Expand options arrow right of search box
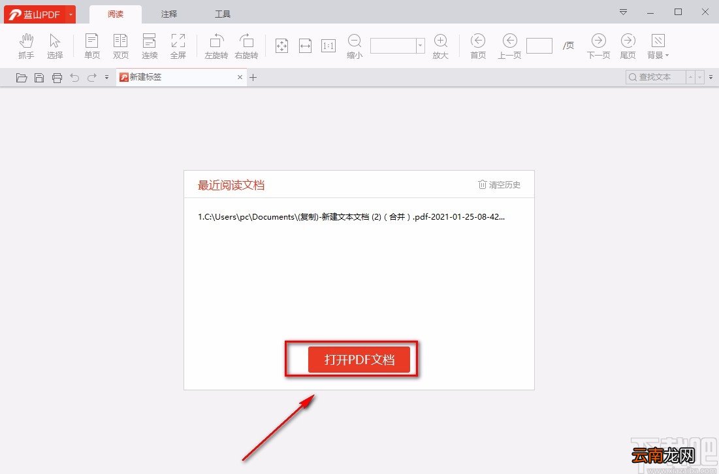719x474 pixels. coord(711,77)
